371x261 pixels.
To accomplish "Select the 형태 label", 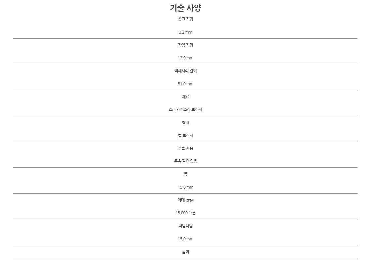I will (185, 122).
